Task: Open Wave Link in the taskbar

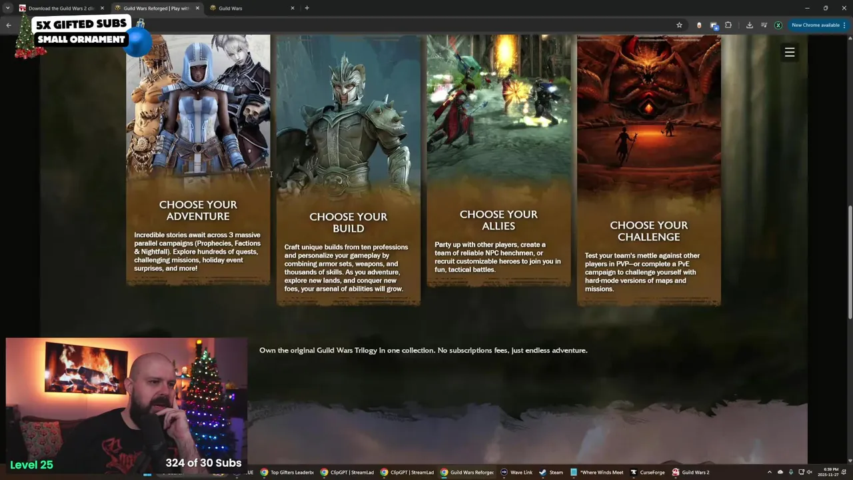Action: (516, 473)
